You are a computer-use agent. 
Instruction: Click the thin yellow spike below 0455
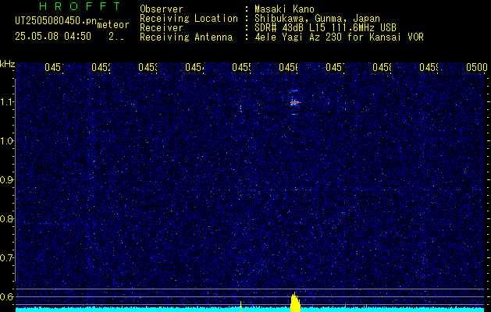pyautogui.click(x=240, y=307)
